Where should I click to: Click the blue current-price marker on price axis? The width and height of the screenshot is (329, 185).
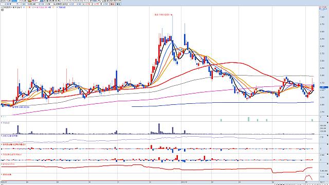click(x=324, y=87)
